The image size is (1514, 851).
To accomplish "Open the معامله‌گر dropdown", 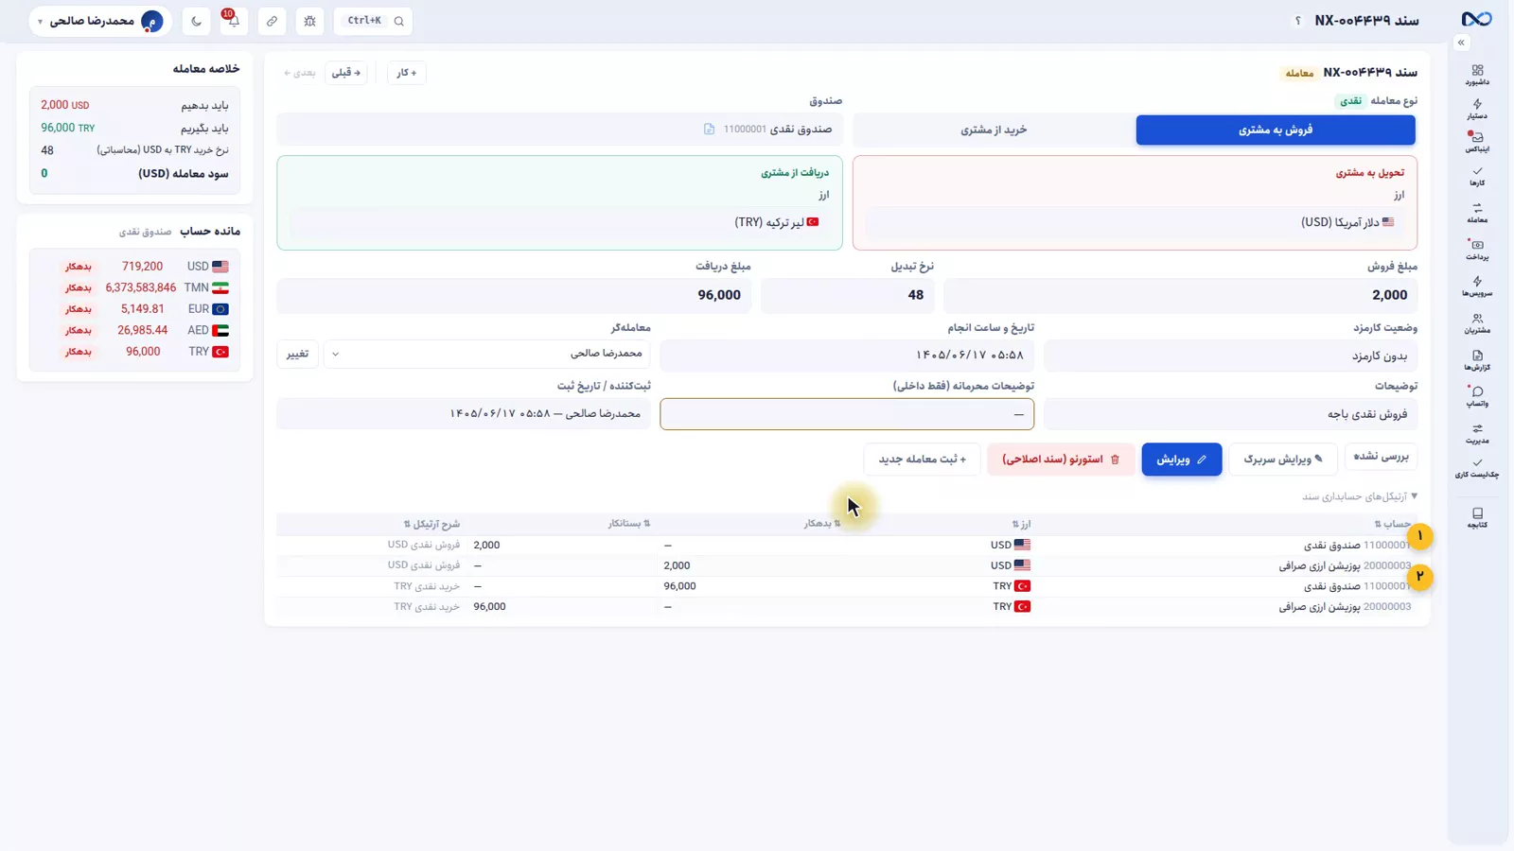I will [487, 354].
